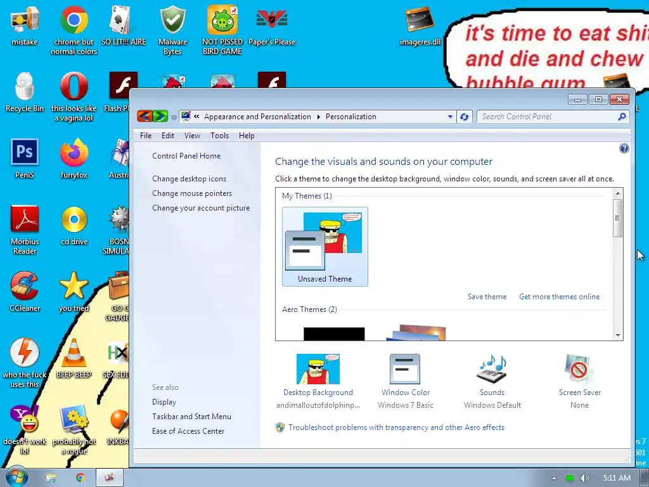The height and width of the screenshot is (487, 649).
Task: Open the Tools menu
Action: pos(219,136)
